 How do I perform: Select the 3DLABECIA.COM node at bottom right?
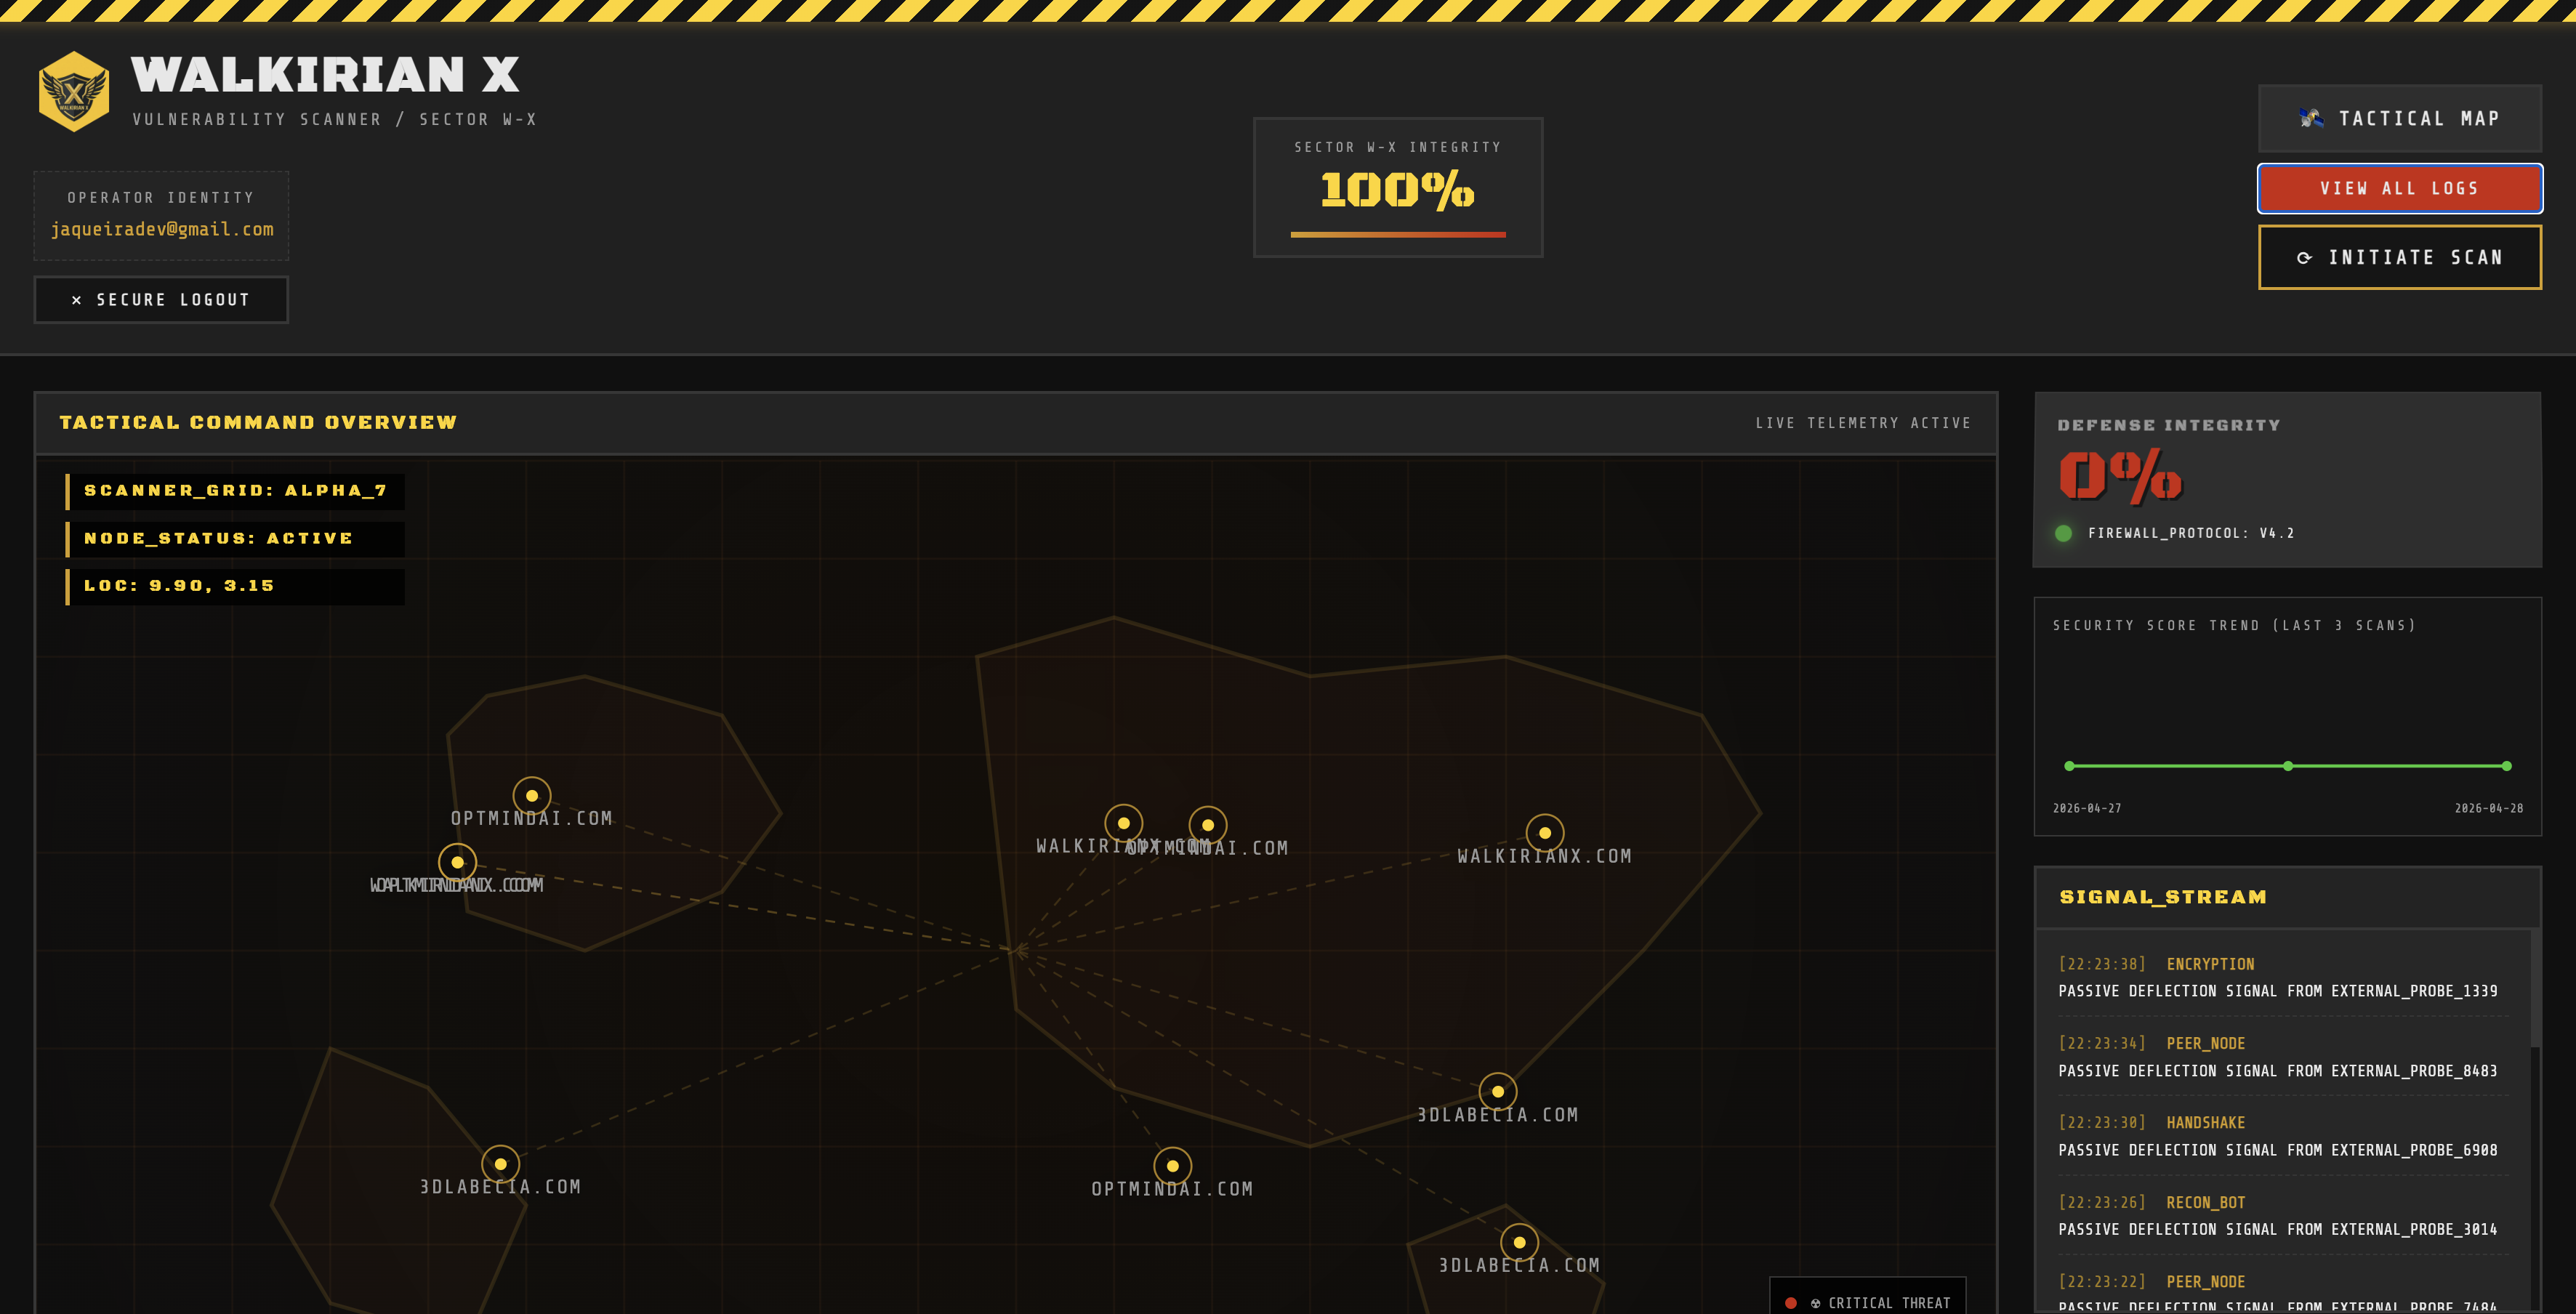1519,1242
